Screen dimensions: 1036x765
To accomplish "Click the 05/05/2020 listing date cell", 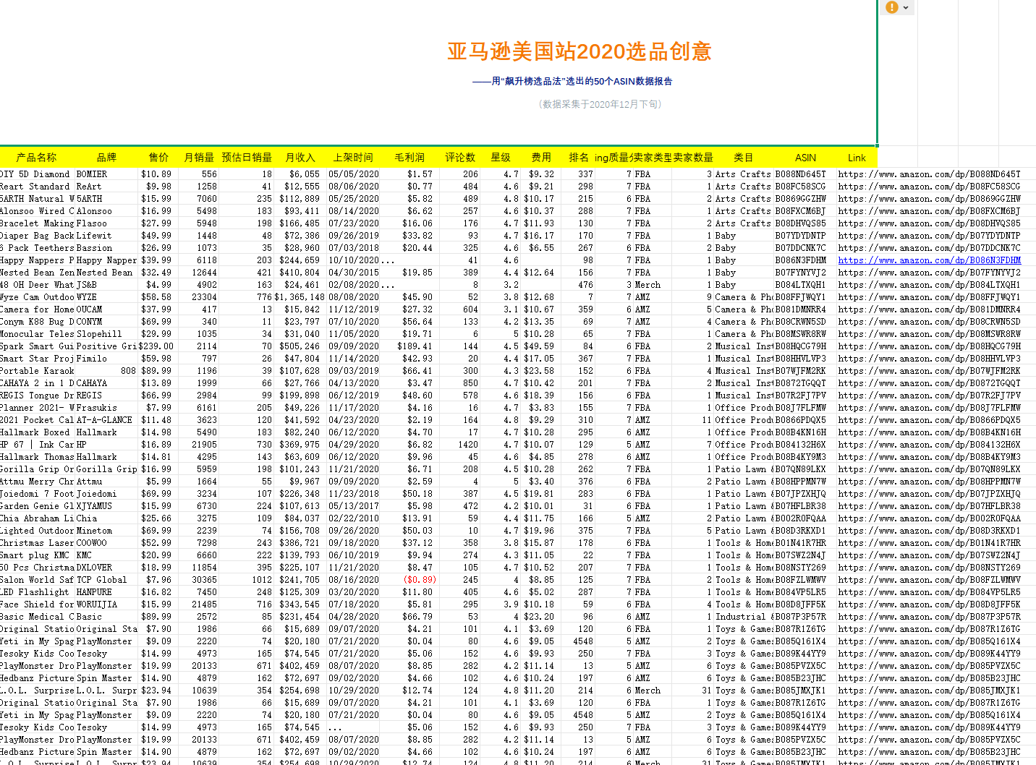I will 354,174.
